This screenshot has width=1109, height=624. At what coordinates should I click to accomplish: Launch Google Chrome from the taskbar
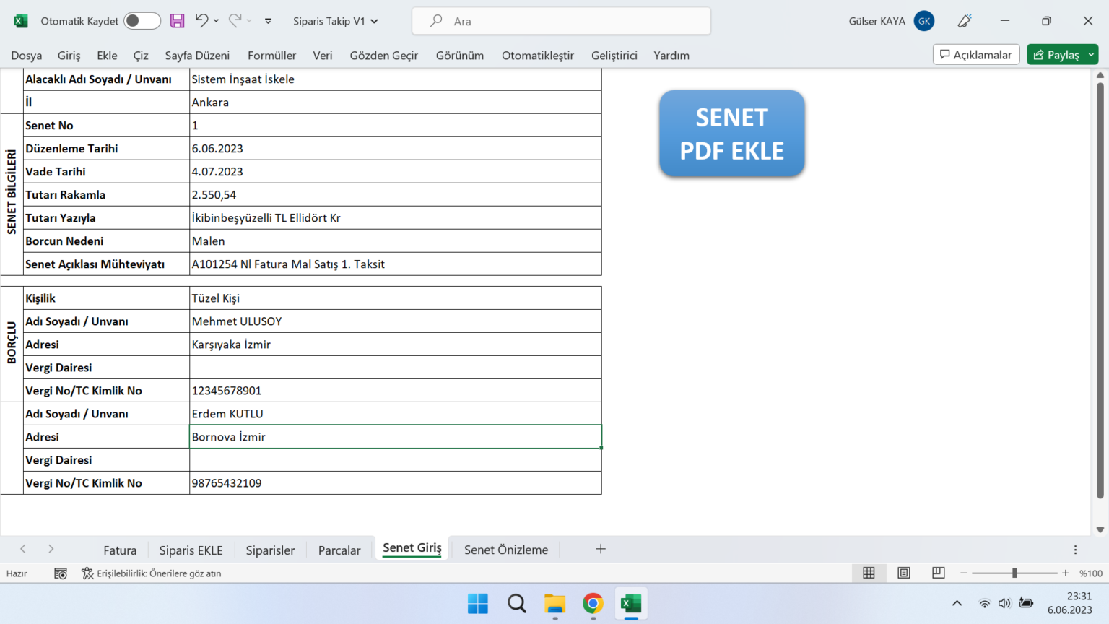593,604
